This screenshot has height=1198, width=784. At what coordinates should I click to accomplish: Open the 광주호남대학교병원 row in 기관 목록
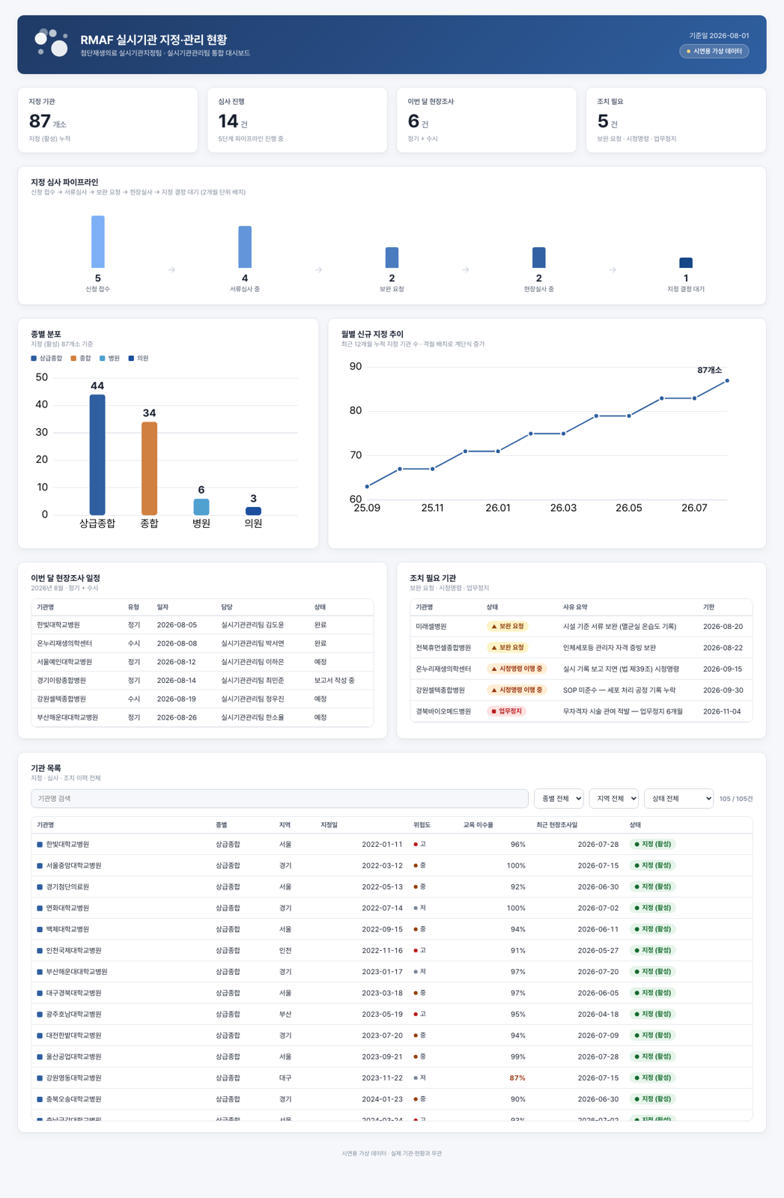(392, 1015)
